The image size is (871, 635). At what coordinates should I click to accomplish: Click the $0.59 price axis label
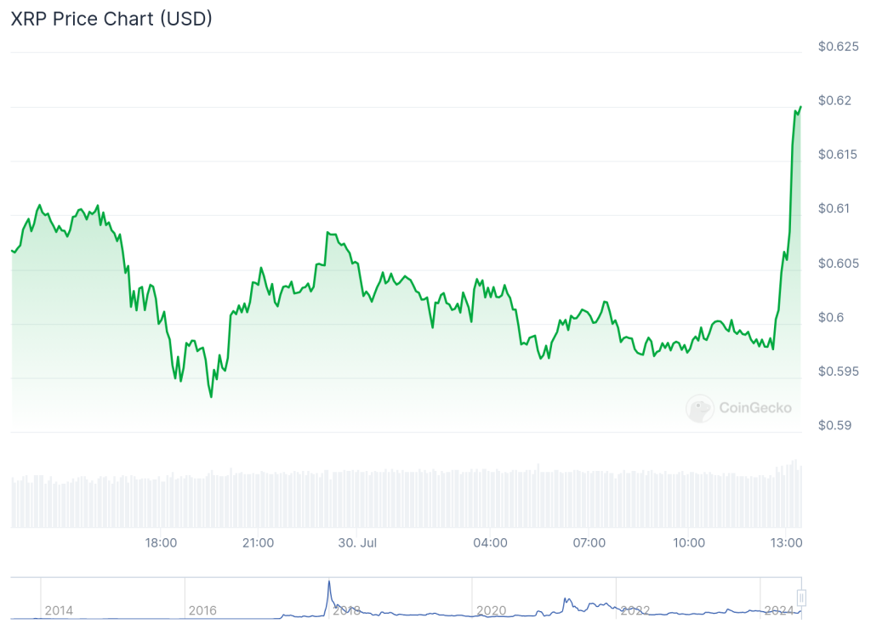(834, 426)
